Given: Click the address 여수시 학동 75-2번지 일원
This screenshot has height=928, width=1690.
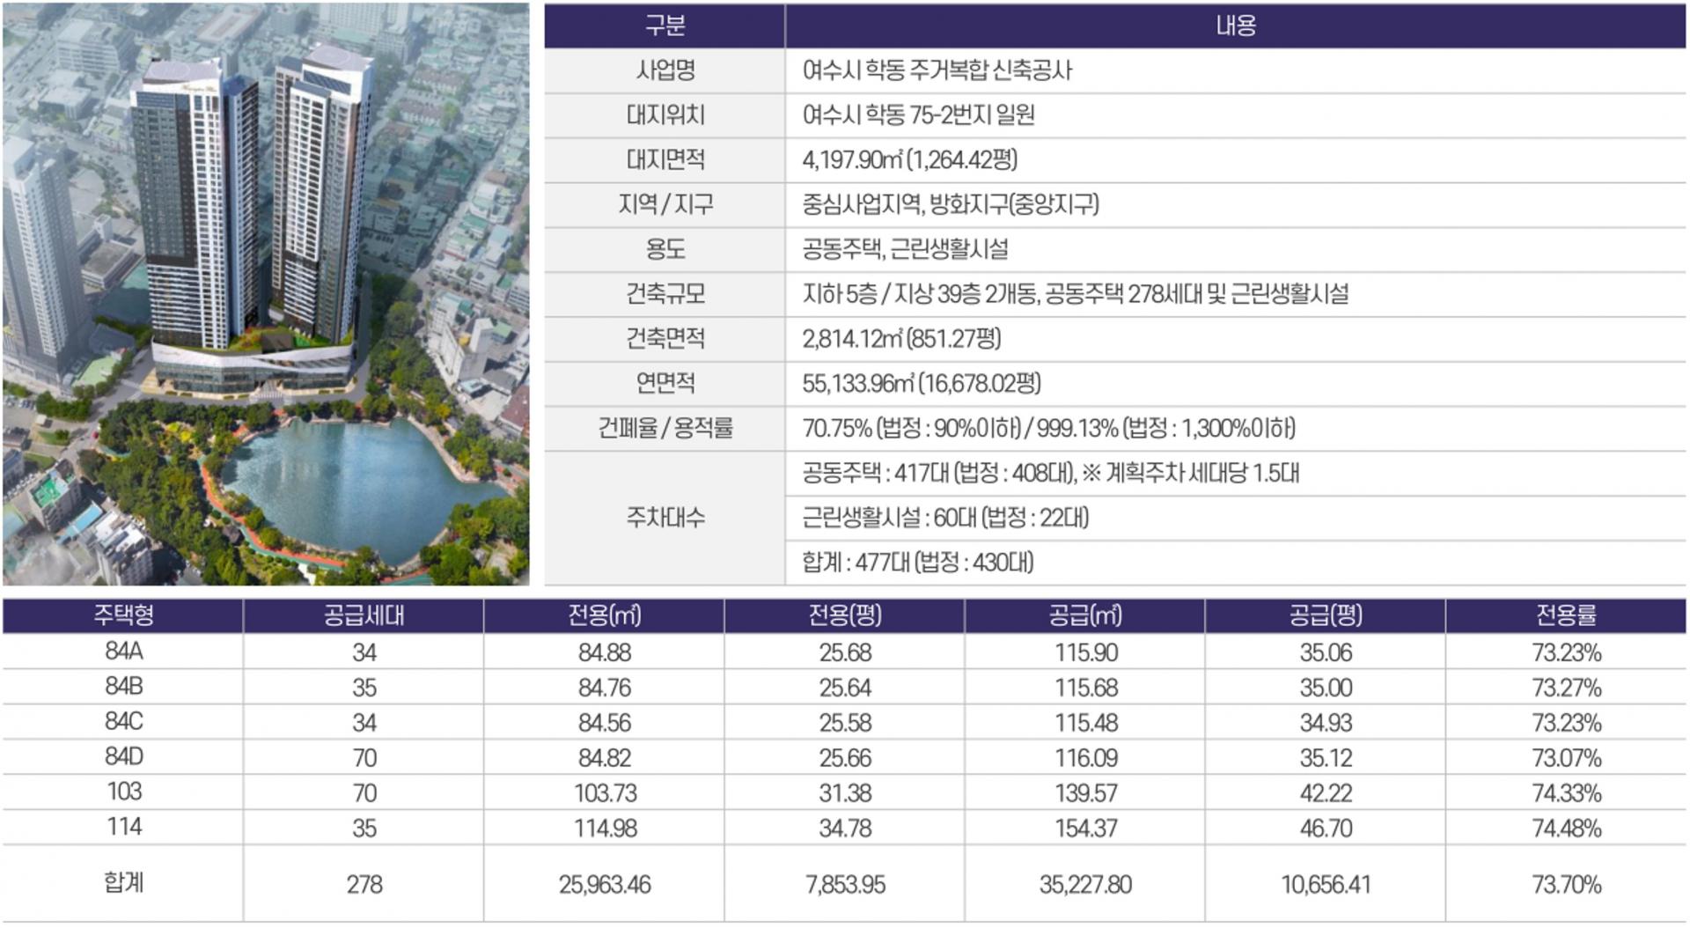Looking at the screenshot, I should (x=918, y=115).
